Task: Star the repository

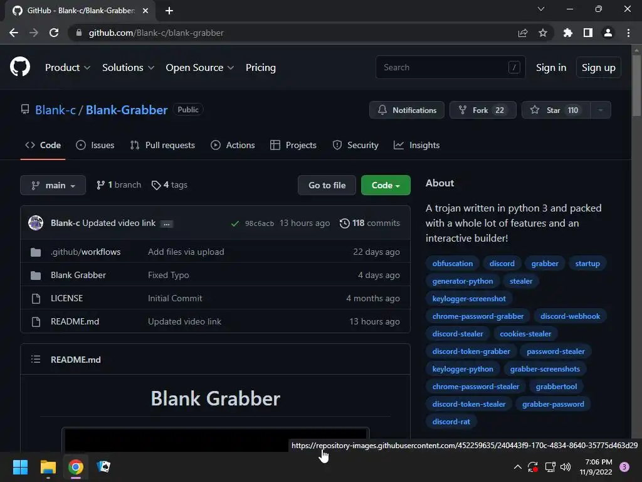Action: pos(555,110)
